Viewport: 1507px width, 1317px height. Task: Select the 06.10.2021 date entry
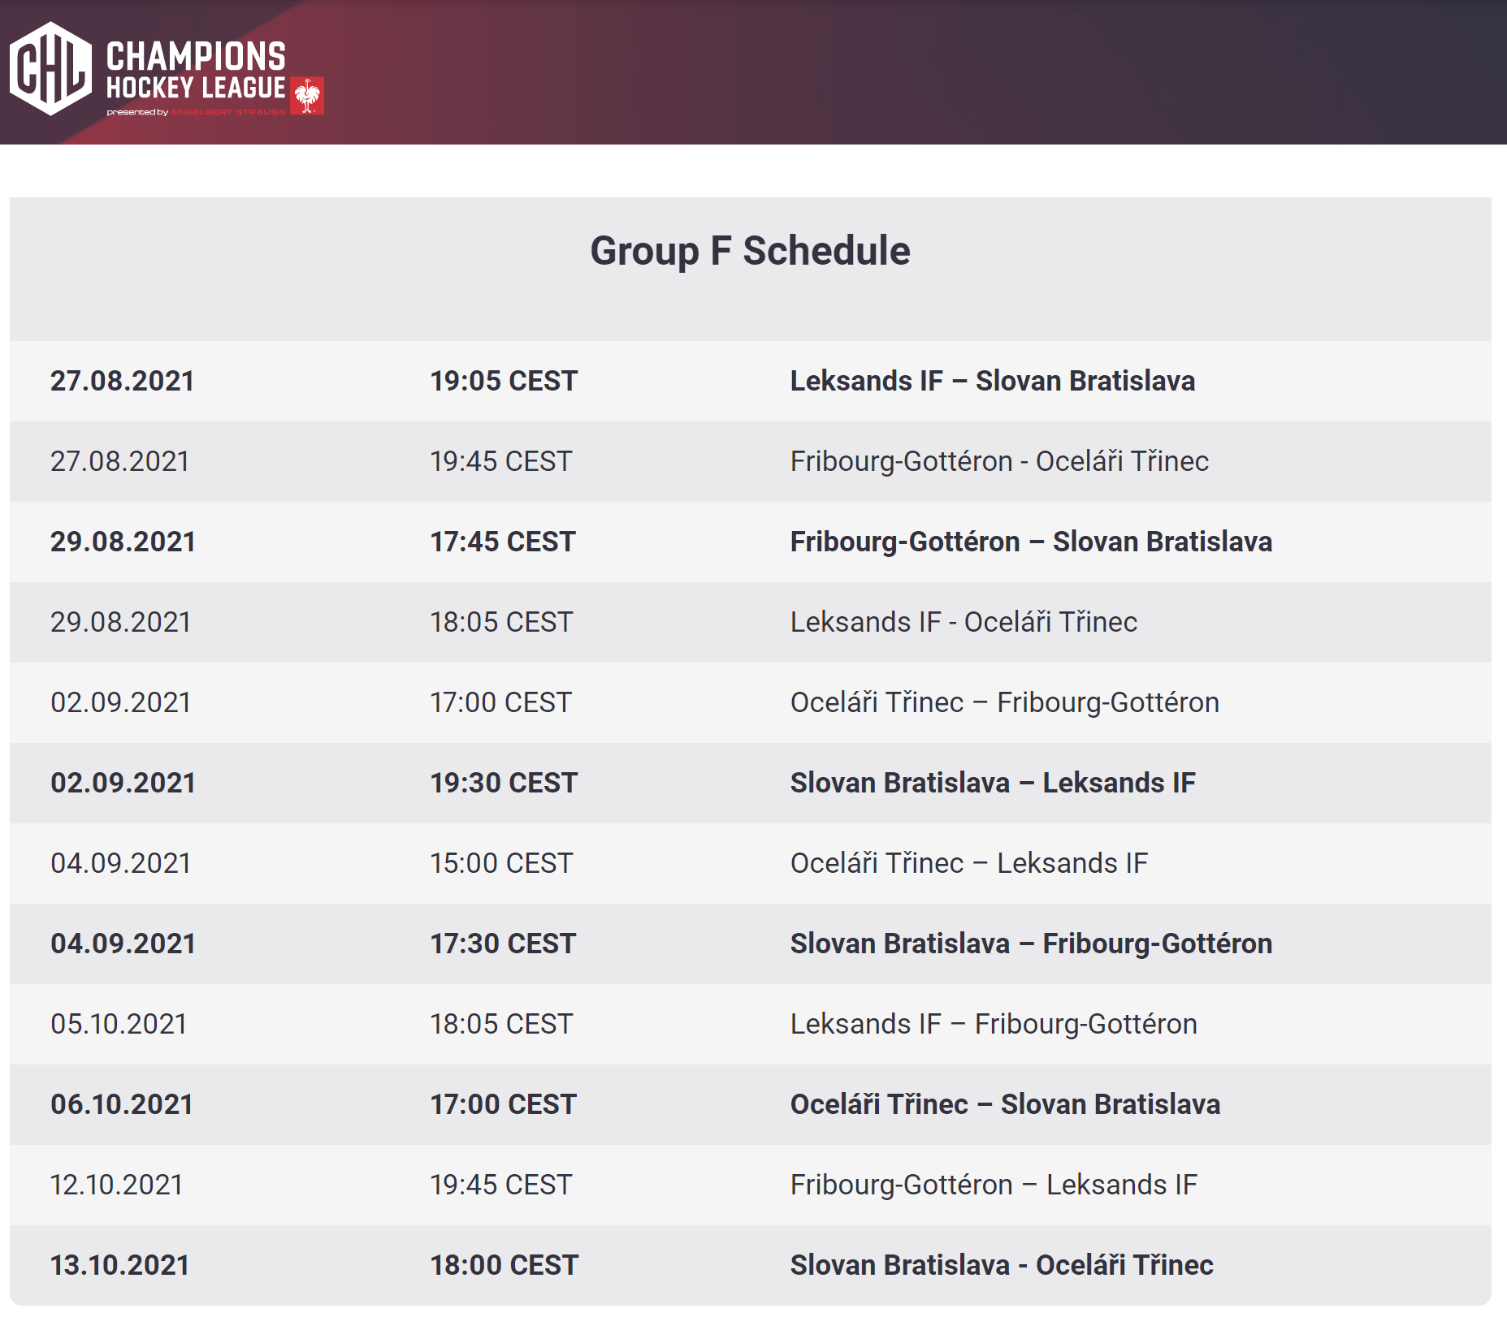click(122, 1104)
